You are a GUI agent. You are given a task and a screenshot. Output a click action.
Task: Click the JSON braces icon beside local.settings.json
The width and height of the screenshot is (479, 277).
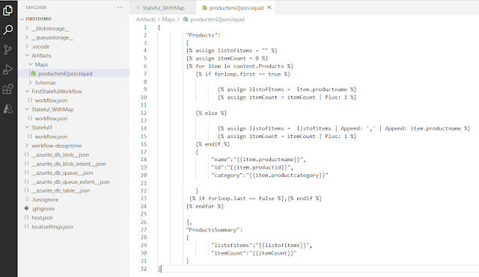[27, 226]
